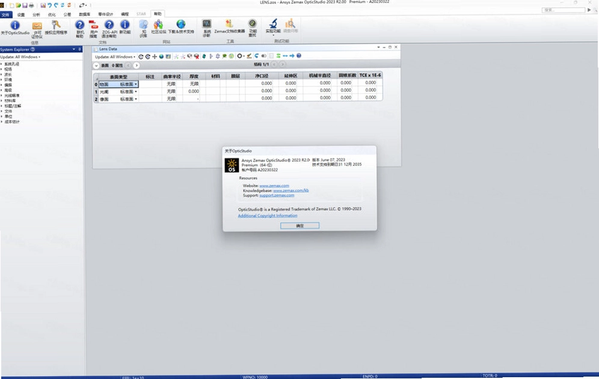
Task: Expand the 成本估计 tree item
Action: (2, 122)
